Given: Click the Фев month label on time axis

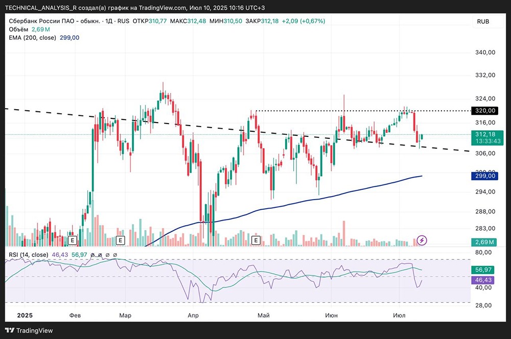Looking at the screenshot, I should (x=75, y=315).
